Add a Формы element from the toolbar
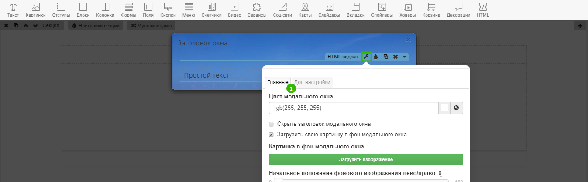Image resolution: width=588 pixels, height=182 pixels. (x=128, y=10)
